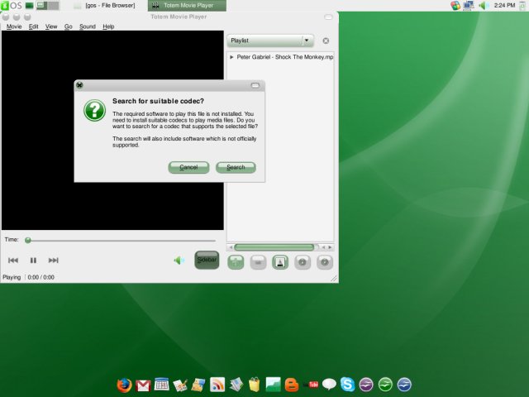The width and height of the screenshot is (529, 397).
Task: Open the Help menu
Action: (x=108, y=26)
